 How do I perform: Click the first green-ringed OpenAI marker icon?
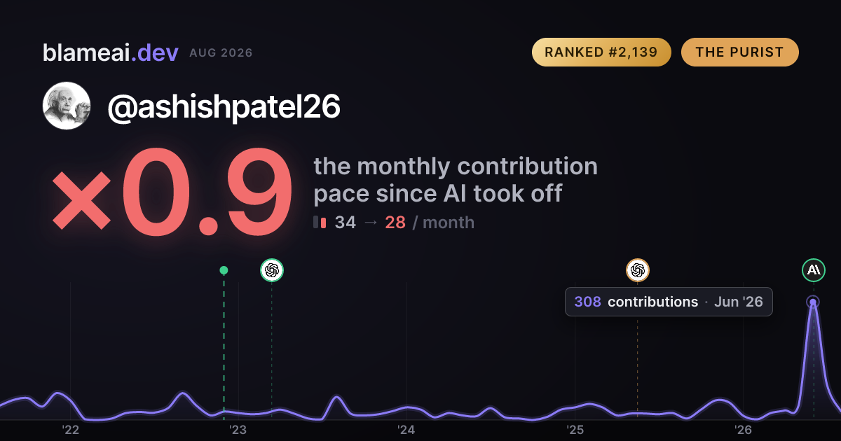(272, 270)
